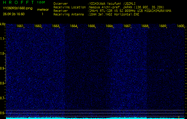This screenshot has height=119, width=187.
Task: Click the 1558 time tick label
Action: pos(145,26)
